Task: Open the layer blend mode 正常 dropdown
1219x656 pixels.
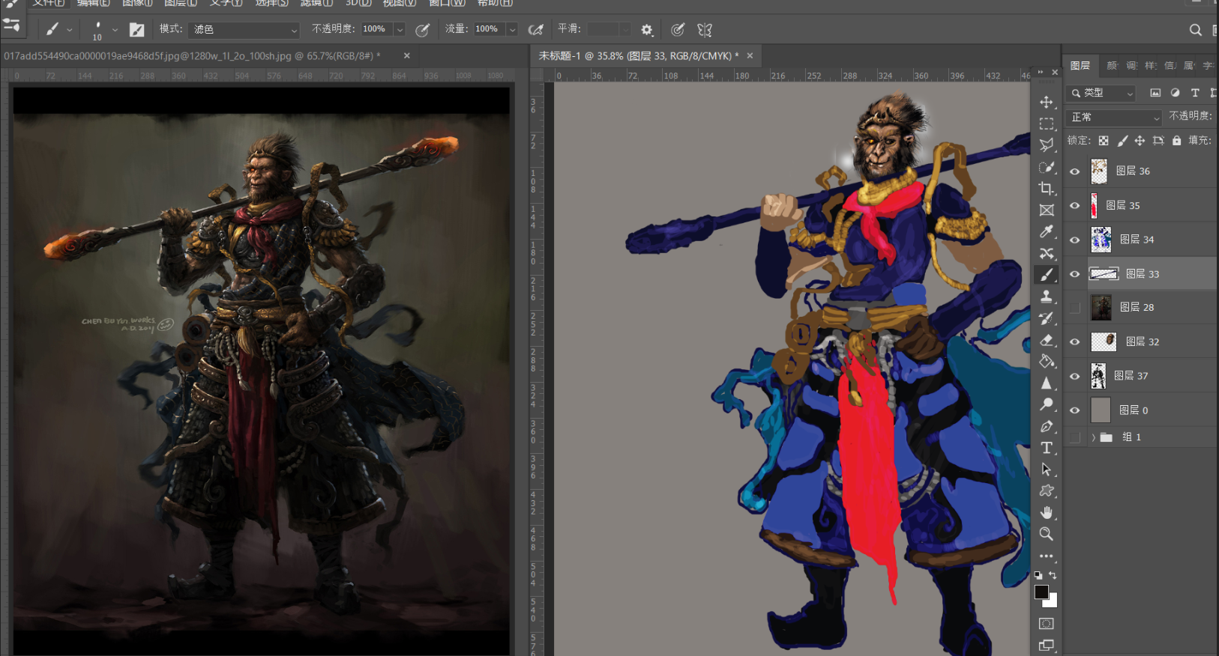Action: click(1114, 118)
